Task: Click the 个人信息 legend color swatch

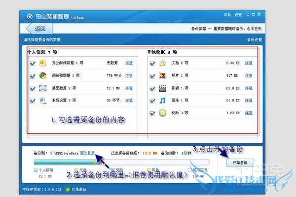Action: [x=36, y=170]
